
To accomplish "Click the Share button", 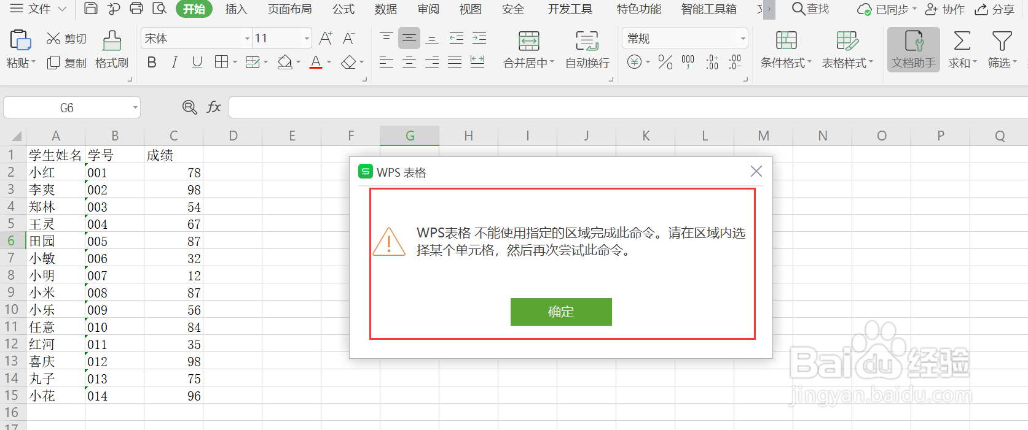I will [995, 9].
